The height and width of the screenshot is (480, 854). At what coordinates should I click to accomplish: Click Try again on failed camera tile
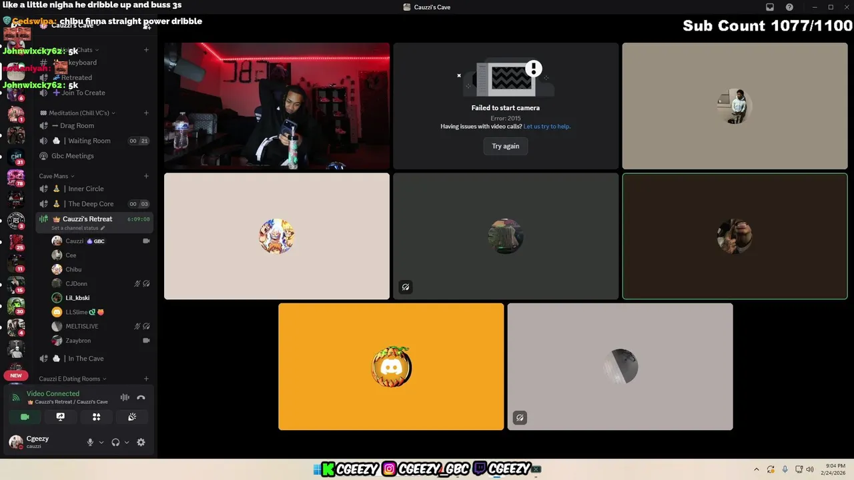coord(506,146)
